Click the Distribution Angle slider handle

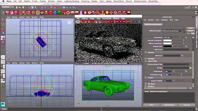pos(181,74)
